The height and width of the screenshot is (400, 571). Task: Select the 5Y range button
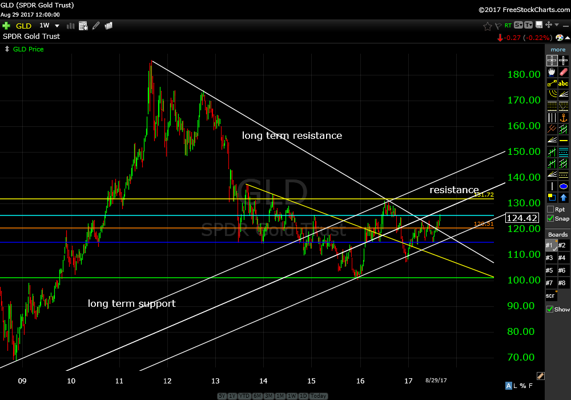click(x=222, y=396)
